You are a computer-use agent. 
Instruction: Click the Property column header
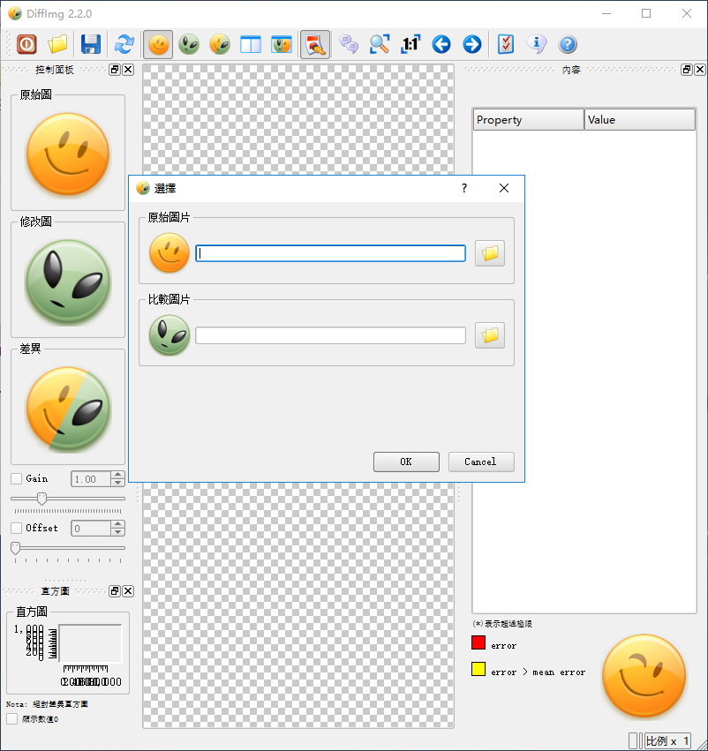528,120
